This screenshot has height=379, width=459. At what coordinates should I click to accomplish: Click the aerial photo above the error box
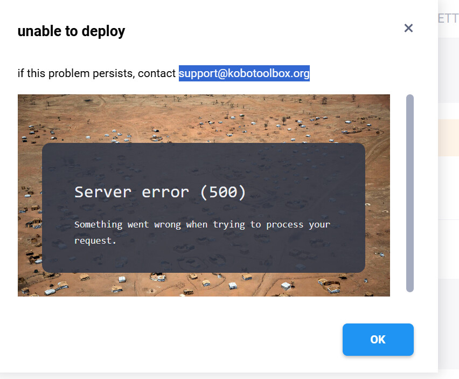(204, 118)
